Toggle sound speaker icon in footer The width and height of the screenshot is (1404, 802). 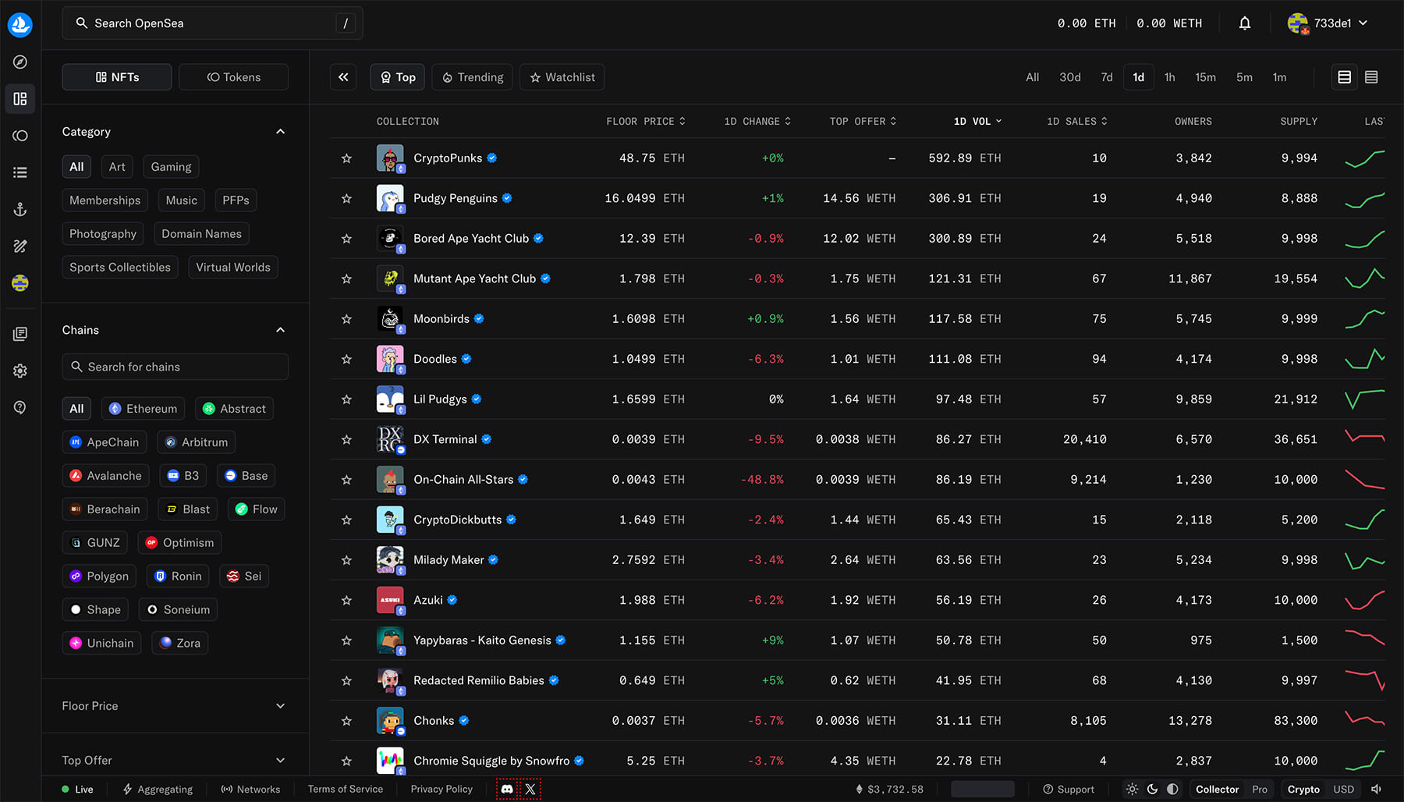(x=1376, y=789)
